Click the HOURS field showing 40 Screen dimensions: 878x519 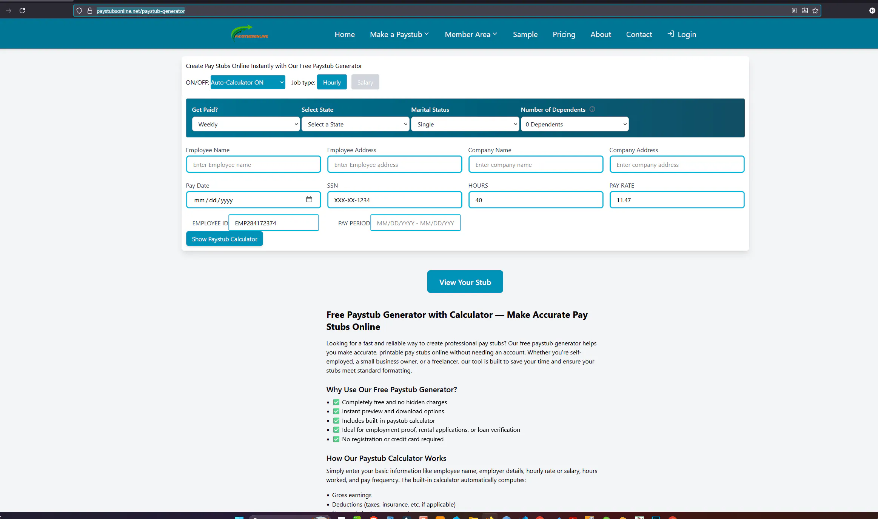[536, 200]
